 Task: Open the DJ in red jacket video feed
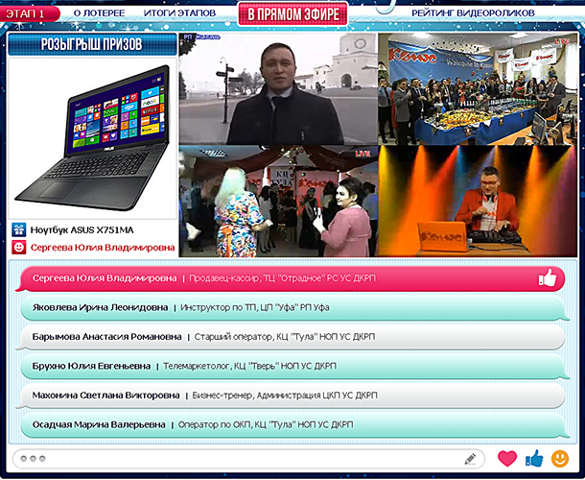(478, 202)
